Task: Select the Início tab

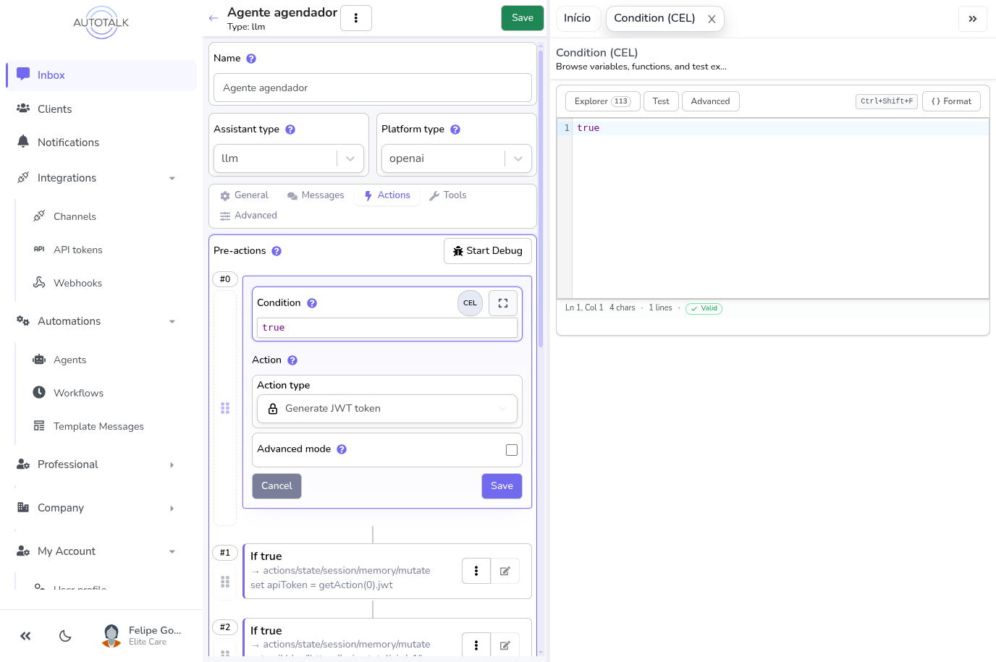Action: coord(578,18)
